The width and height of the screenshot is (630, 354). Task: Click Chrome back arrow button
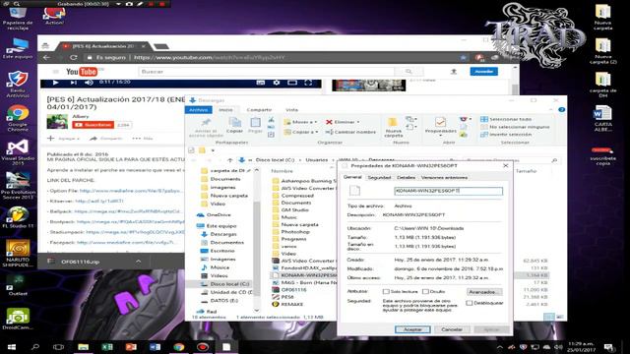pyautogui.click(x=46, y=57)
